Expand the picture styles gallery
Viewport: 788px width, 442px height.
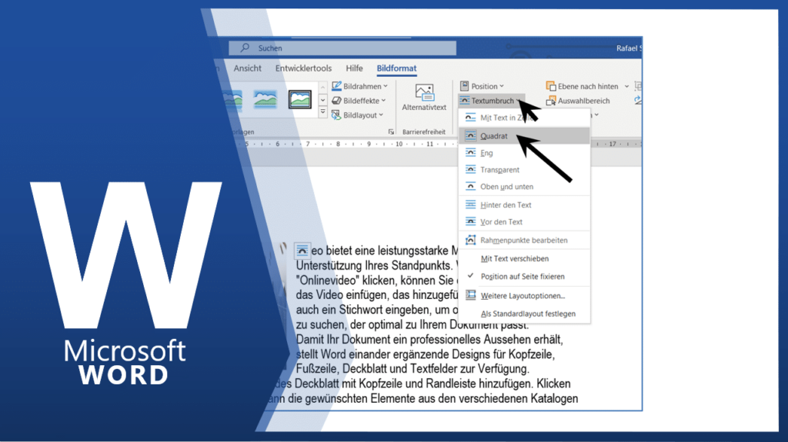(x=322, y=112)
